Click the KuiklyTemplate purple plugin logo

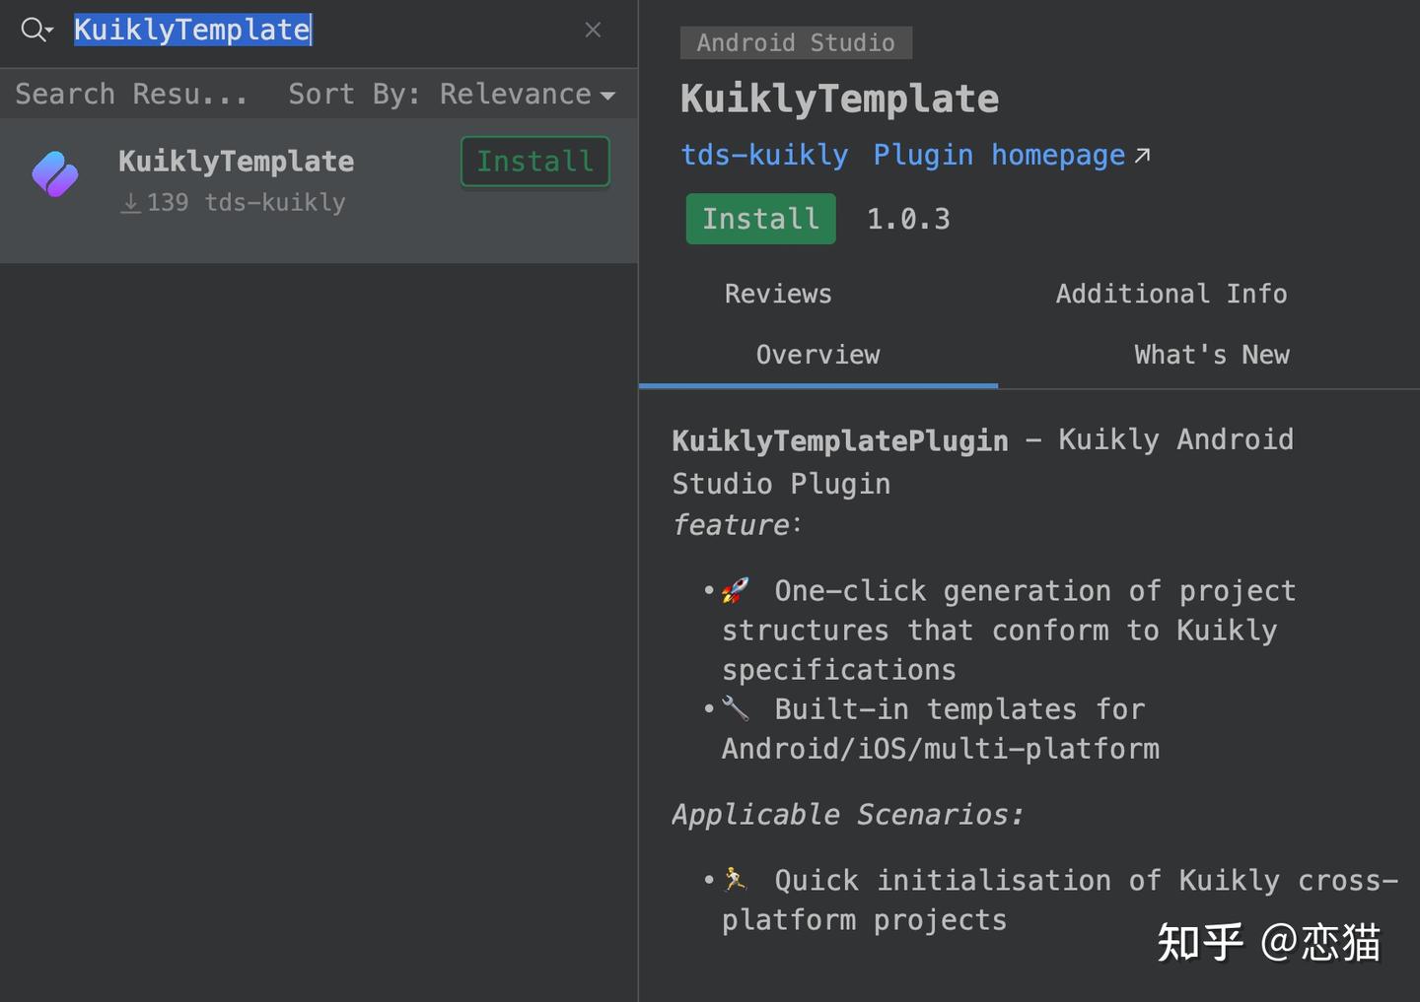click(x=55, y=174)
